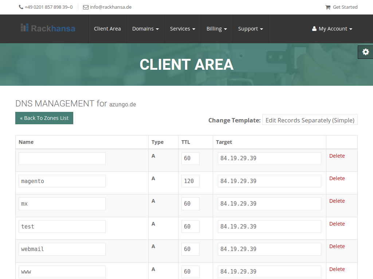
Task: Delete the webmail A record
Action: tap(337, 246)
